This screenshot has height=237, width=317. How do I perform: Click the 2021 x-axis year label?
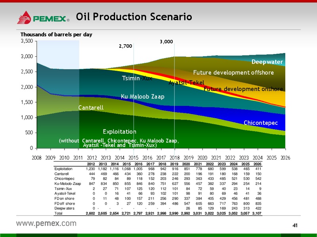[x=216, y=158]
